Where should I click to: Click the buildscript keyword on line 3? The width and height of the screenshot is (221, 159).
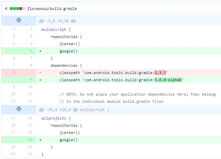point(54,29)
